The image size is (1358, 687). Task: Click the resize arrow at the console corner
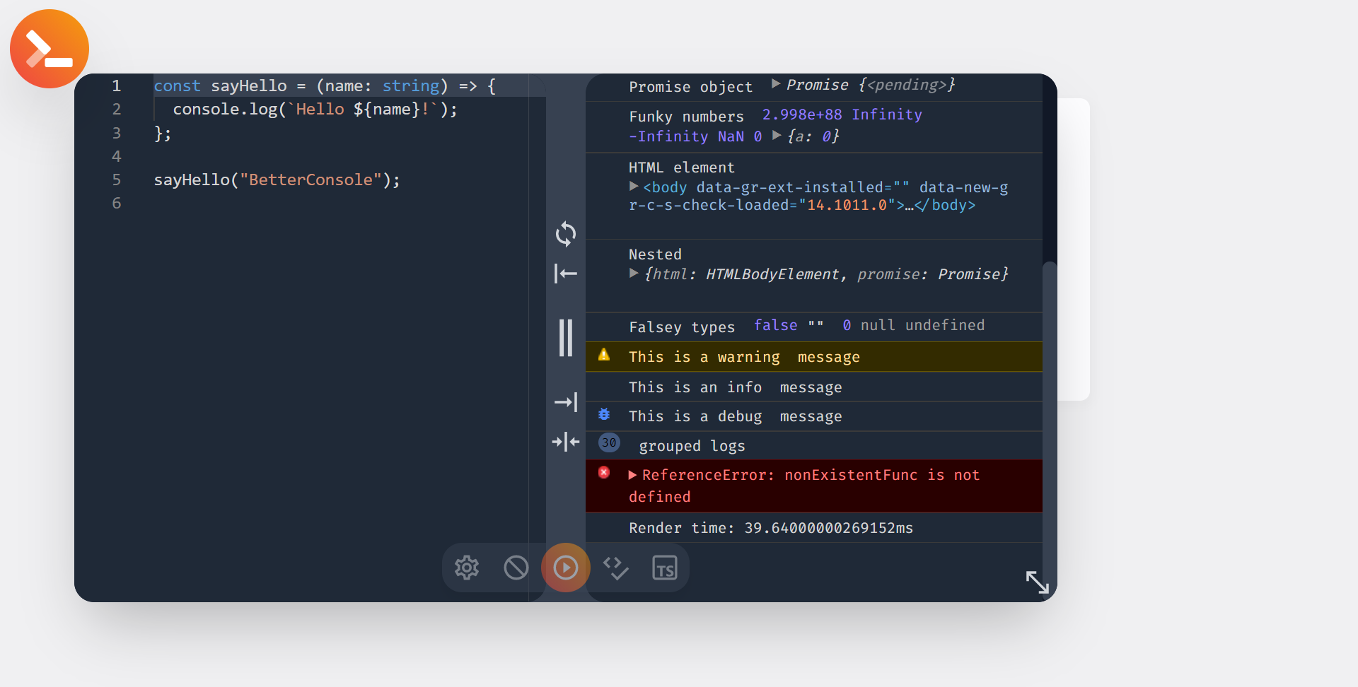(1037, 582)
